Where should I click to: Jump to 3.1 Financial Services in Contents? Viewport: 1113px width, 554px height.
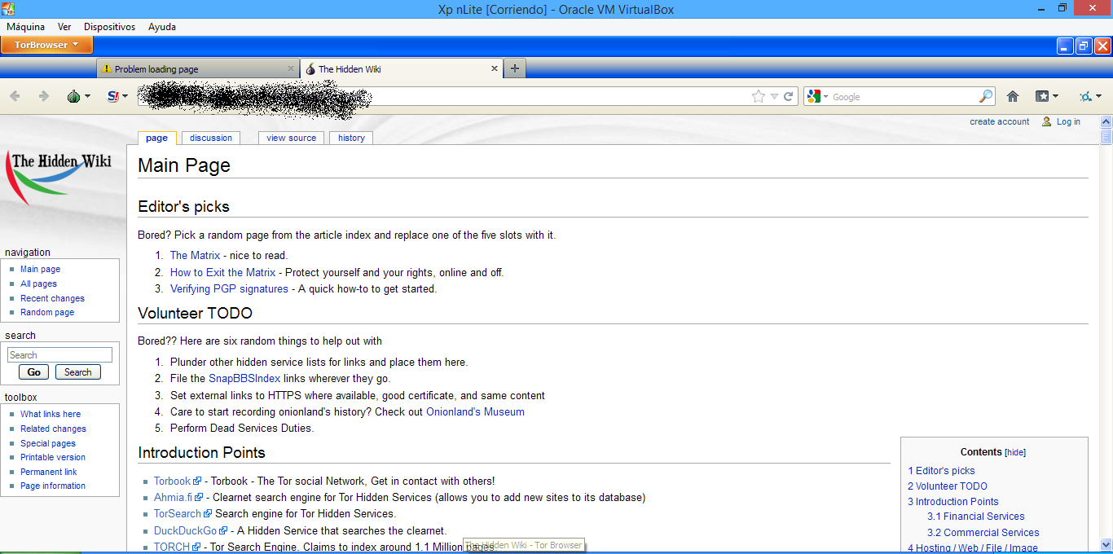pos(976,516)
